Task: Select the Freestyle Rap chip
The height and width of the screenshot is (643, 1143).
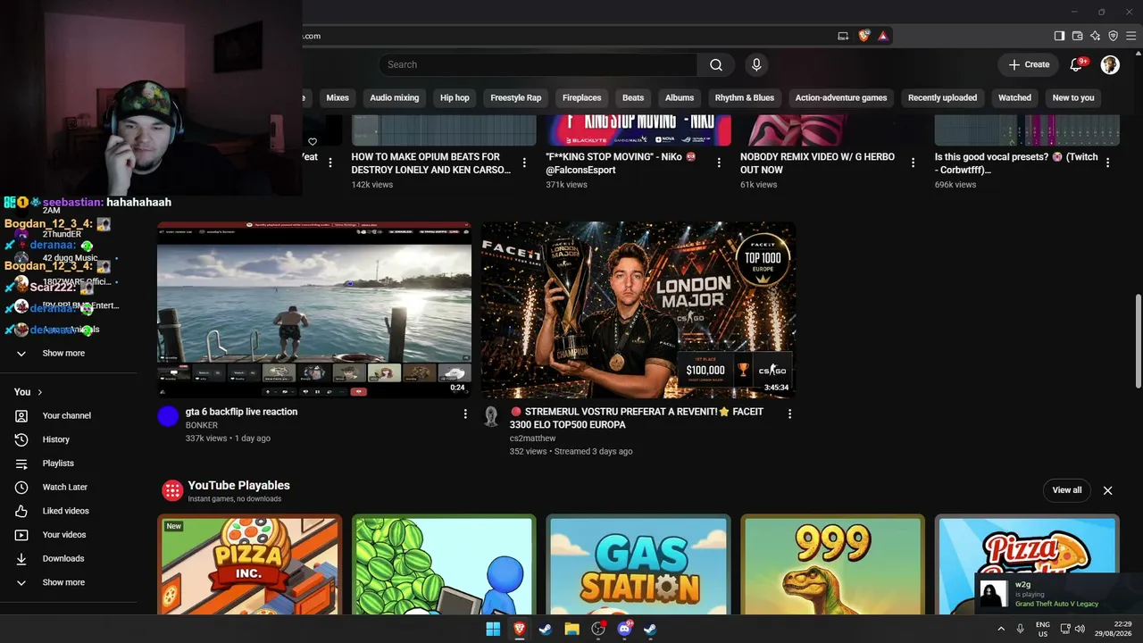Action: point(516,97)
